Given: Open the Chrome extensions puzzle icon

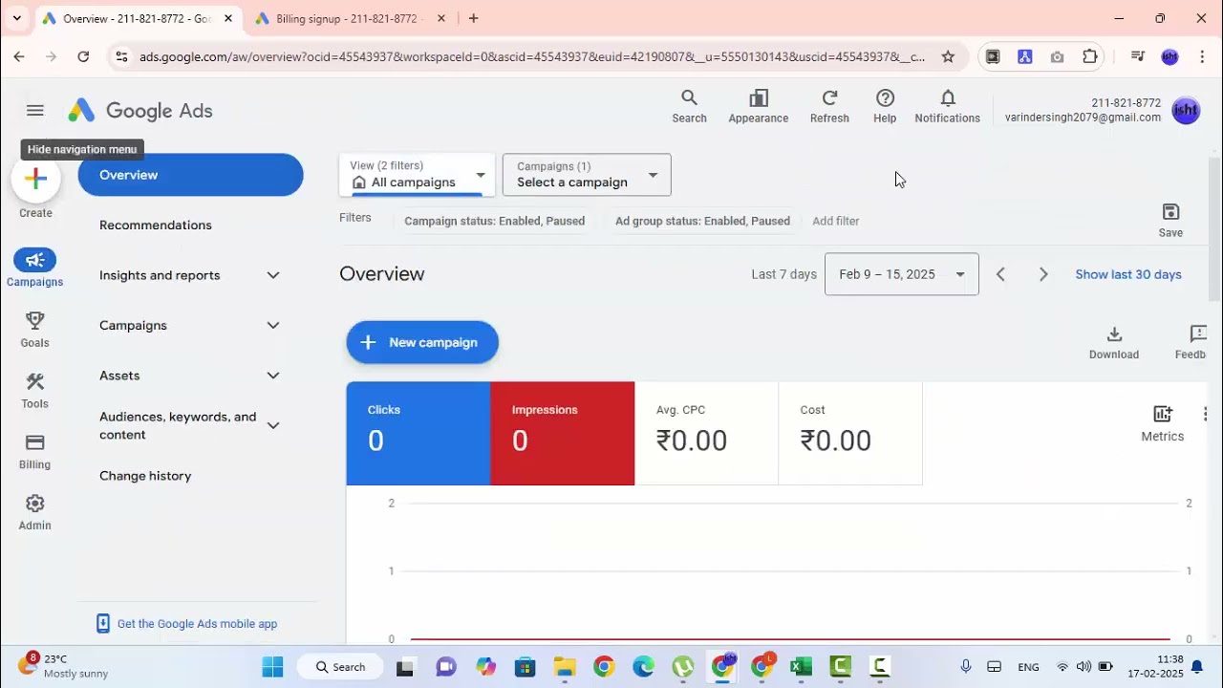Looking at the screenshot, I should [x=1090, y=56].
